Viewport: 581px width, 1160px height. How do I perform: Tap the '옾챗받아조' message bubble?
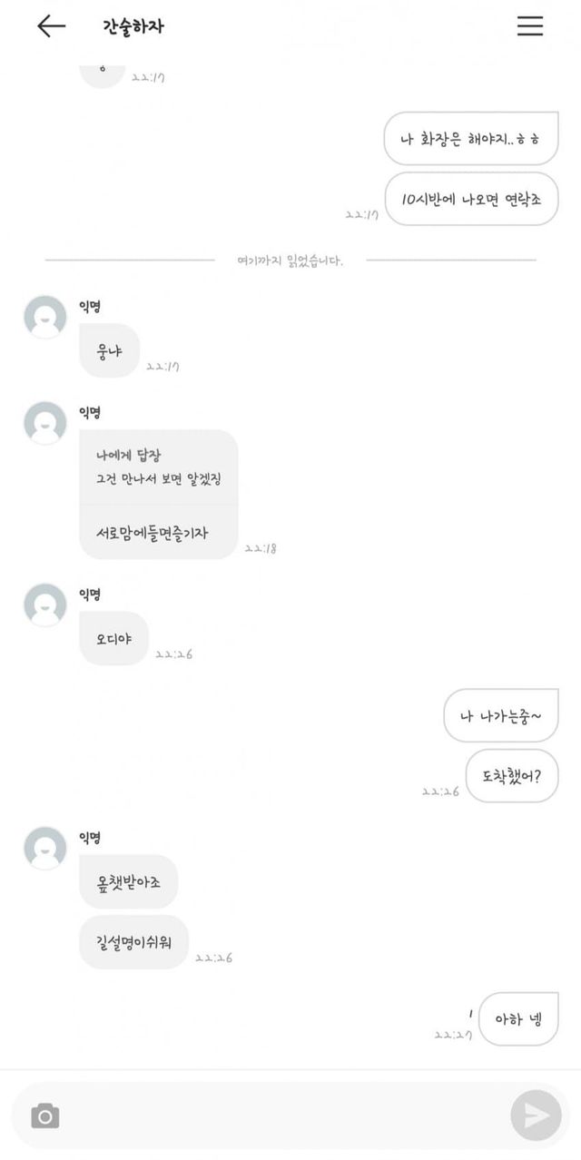click(x=129, y=881)
